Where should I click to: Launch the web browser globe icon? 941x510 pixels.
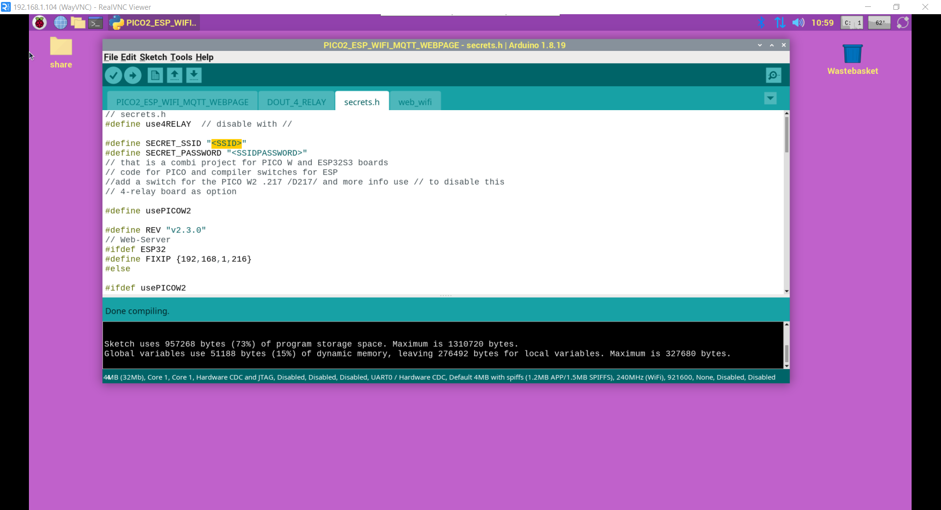[60, 23]
